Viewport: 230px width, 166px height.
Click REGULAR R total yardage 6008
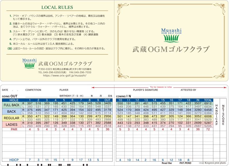click(x=208, y=116)
